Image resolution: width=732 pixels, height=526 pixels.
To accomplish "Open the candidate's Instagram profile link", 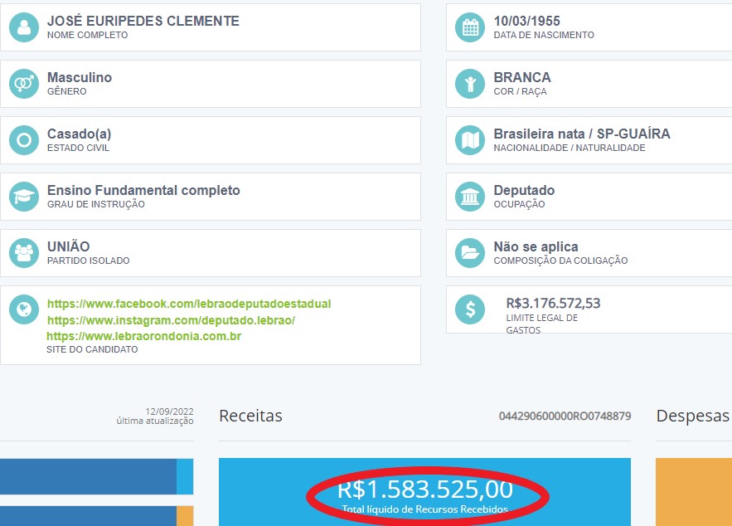I will pyautogui.click(x=171, y=320).
